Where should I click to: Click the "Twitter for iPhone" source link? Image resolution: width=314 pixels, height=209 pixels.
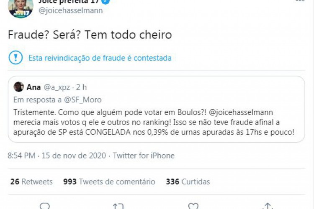pos(144,155)
